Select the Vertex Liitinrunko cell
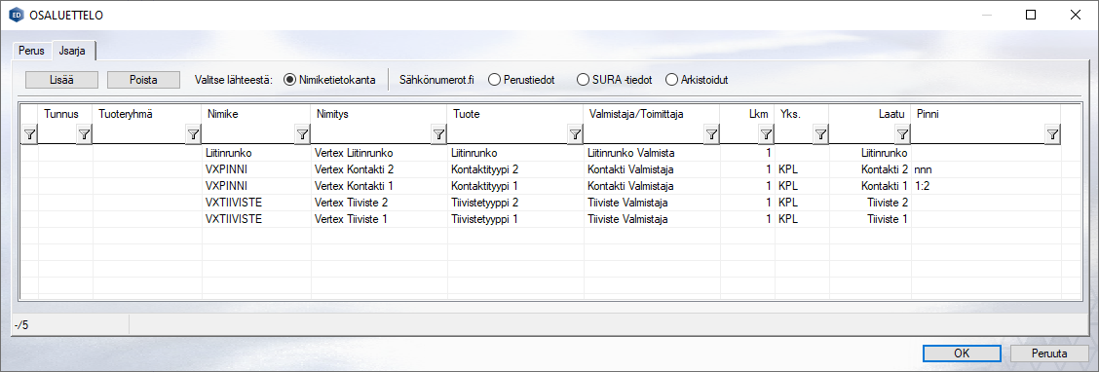Viewport: 1099px width, 372px height. click(x=379, y=152)
